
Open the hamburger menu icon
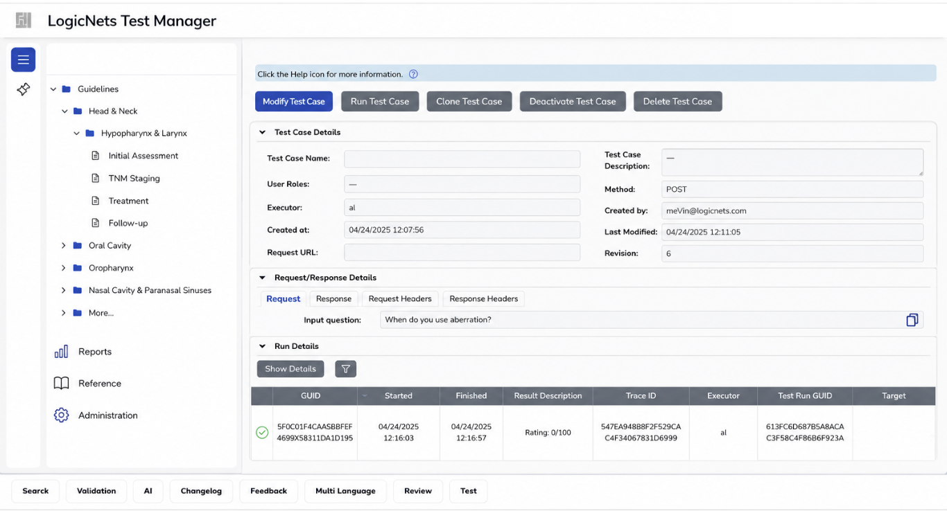[x=23, y=60]
